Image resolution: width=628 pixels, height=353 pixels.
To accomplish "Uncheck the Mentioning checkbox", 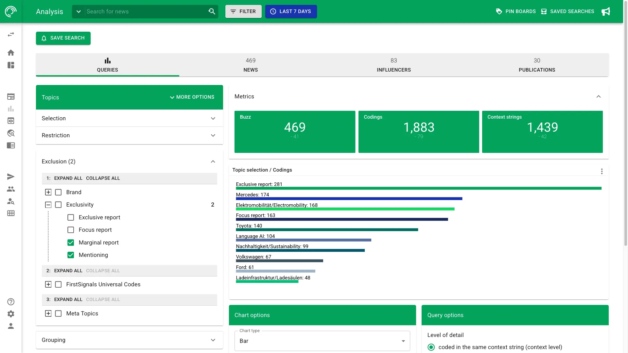I will (71, 255).
